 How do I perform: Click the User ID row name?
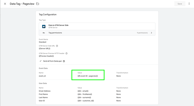[x=42, y=101]
